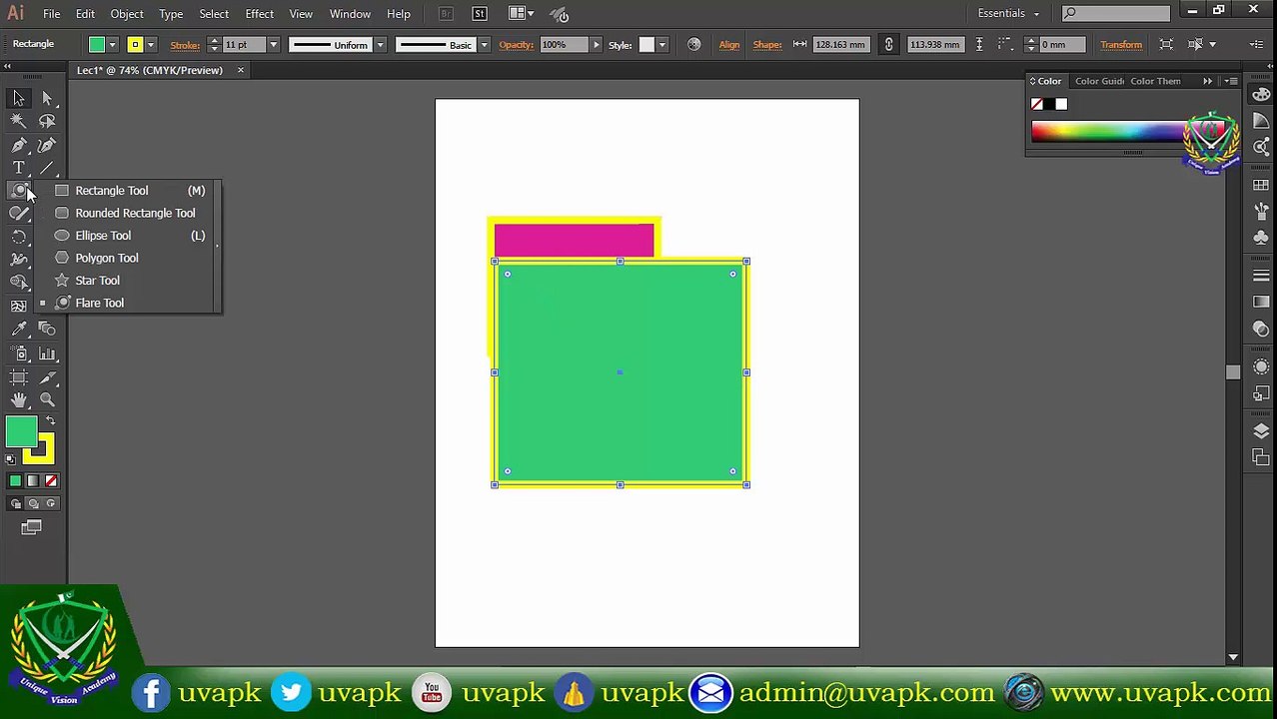Select the Line Segment tool
Viewport: 1277px width, 719px height.
point(47,168)
